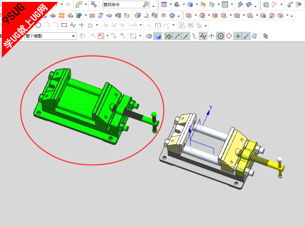Click the gray square background icon
The width and height of the screenshot is (305, 226).
[225, 4]
